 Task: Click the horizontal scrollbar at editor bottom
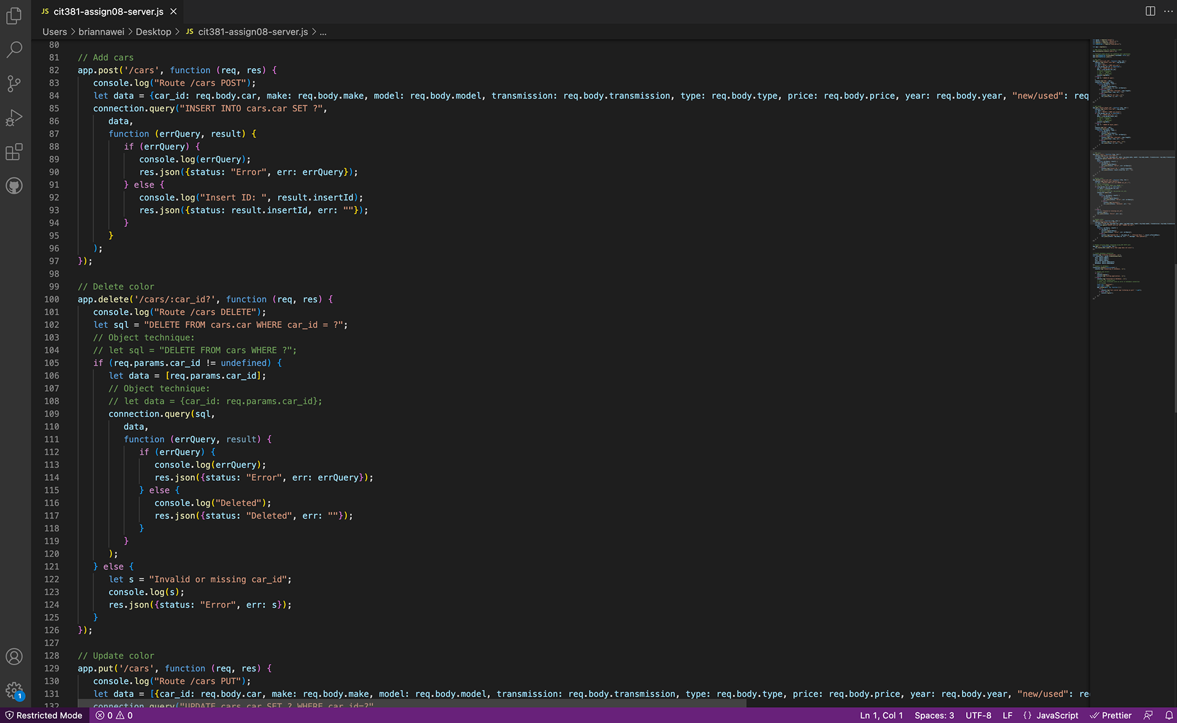412,704
